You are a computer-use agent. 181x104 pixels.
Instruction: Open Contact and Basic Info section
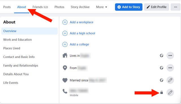(x=19, y=57)
